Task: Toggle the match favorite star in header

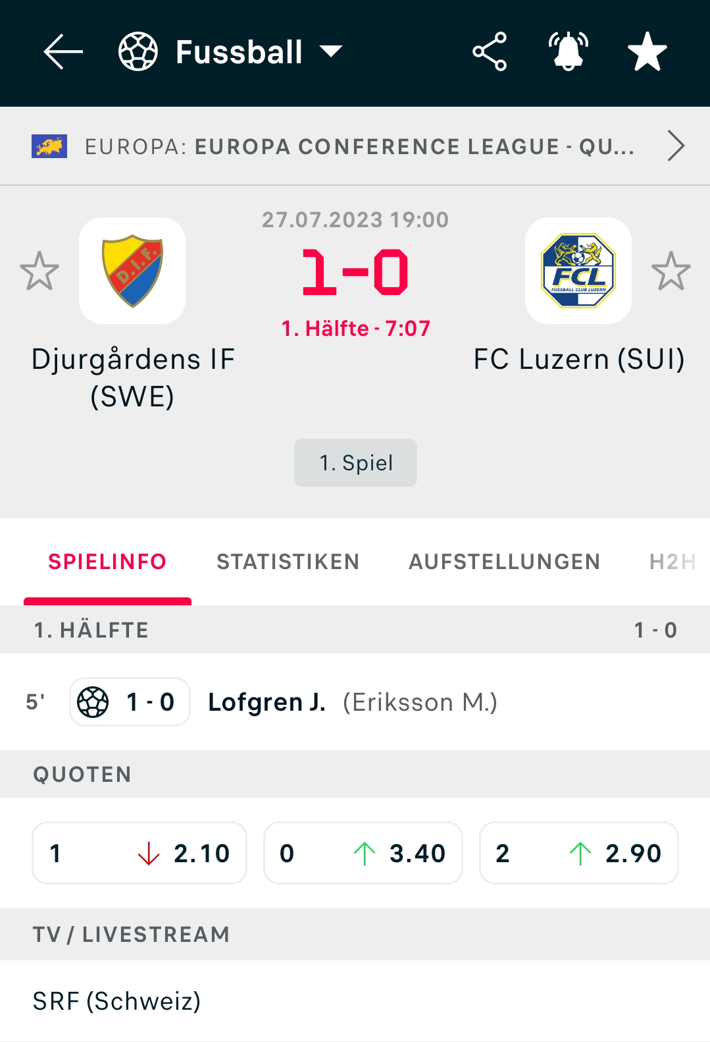Action: (647, 51)
